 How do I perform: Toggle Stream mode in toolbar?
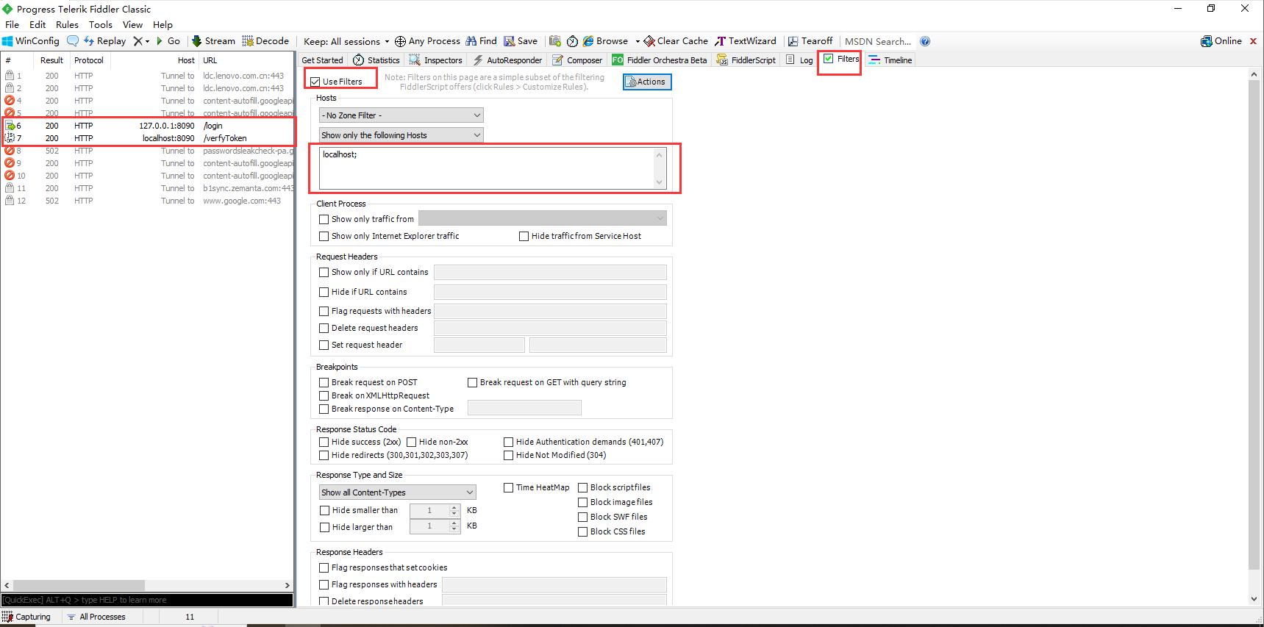[213, 41]
